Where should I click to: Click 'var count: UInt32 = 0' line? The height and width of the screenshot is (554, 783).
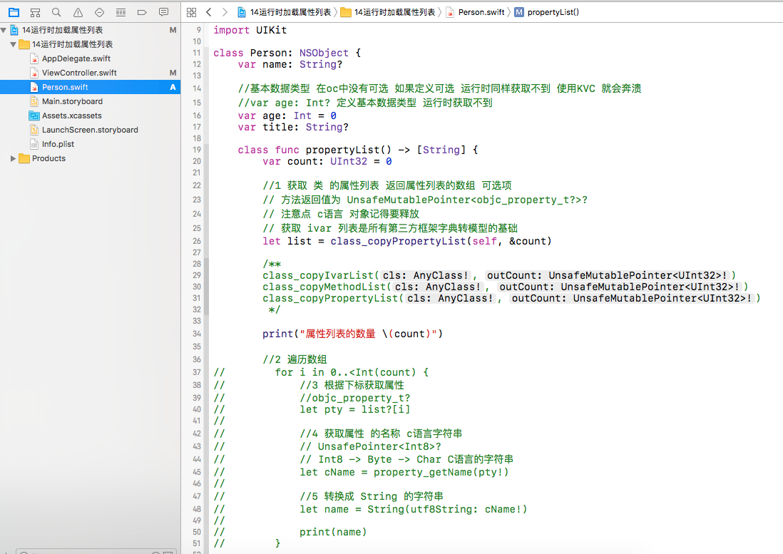pyautogui.click(x=327, y=161)
